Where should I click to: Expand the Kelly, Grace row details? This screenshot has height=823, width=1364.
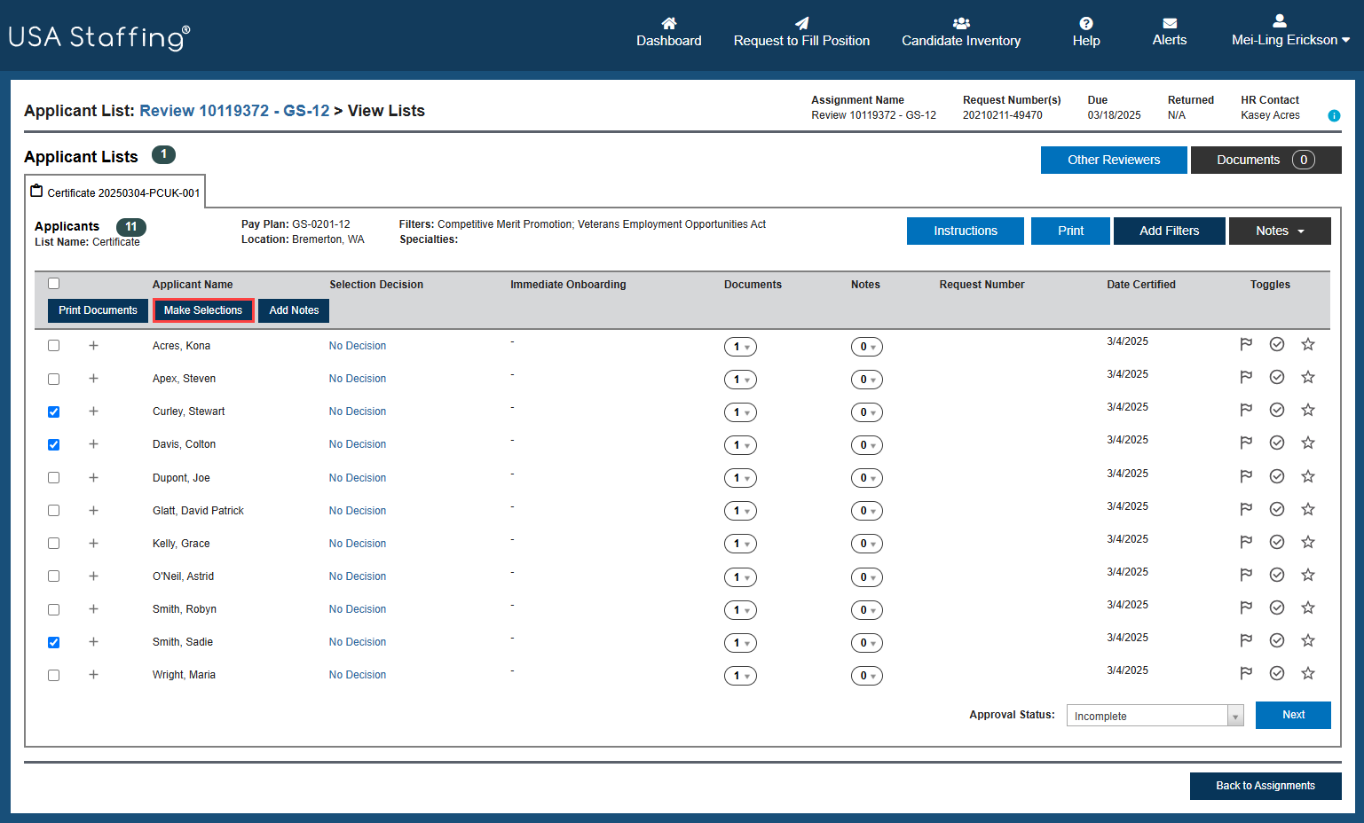point(93,543)
